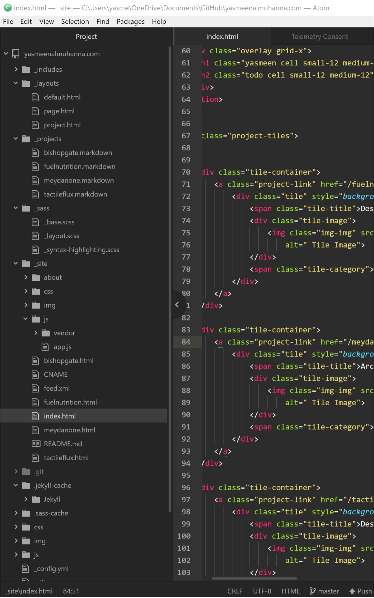374x598 pixels.
Task: Expand the root-level css folder
Action: [x=16, y=527]
